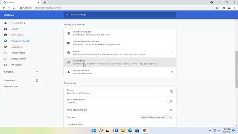Open Widgets from taskbar
The height and width of the screenshot is (134, 238).
coord(116,131)
